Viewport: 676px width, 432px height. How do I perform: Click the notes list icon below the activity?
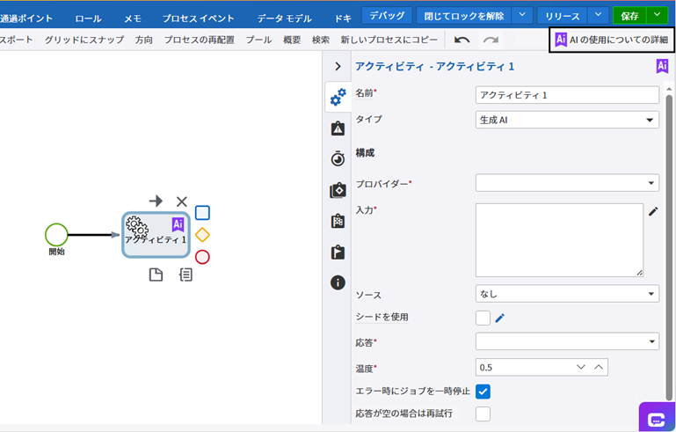(185, 275)
